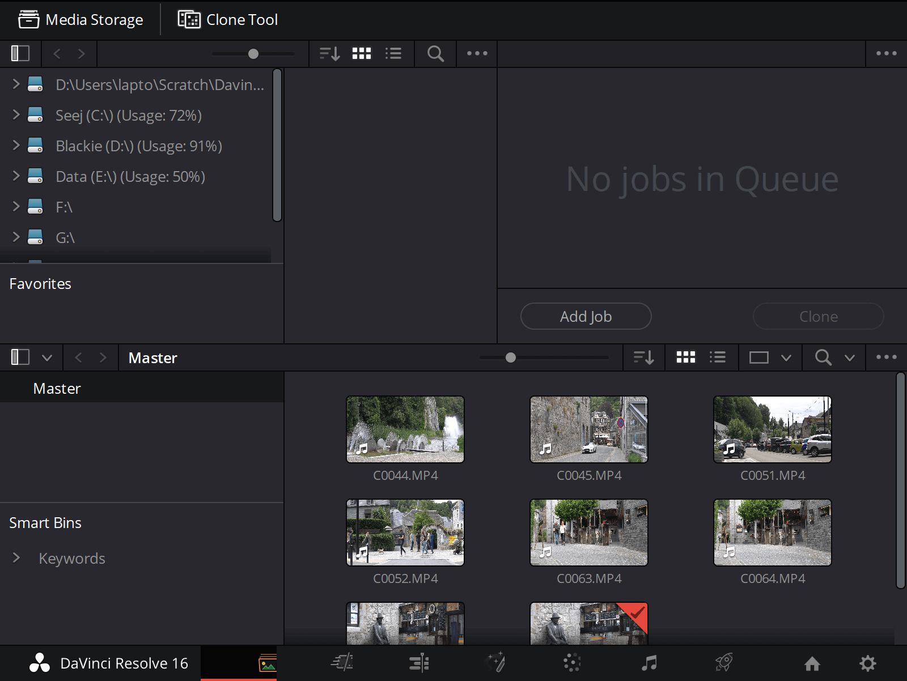Open the Project Manager home icon

813,662
